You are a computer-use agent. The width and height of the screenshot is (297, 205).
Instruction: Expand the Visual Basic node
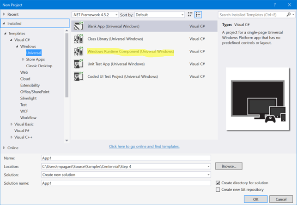[x=12, y=124]
